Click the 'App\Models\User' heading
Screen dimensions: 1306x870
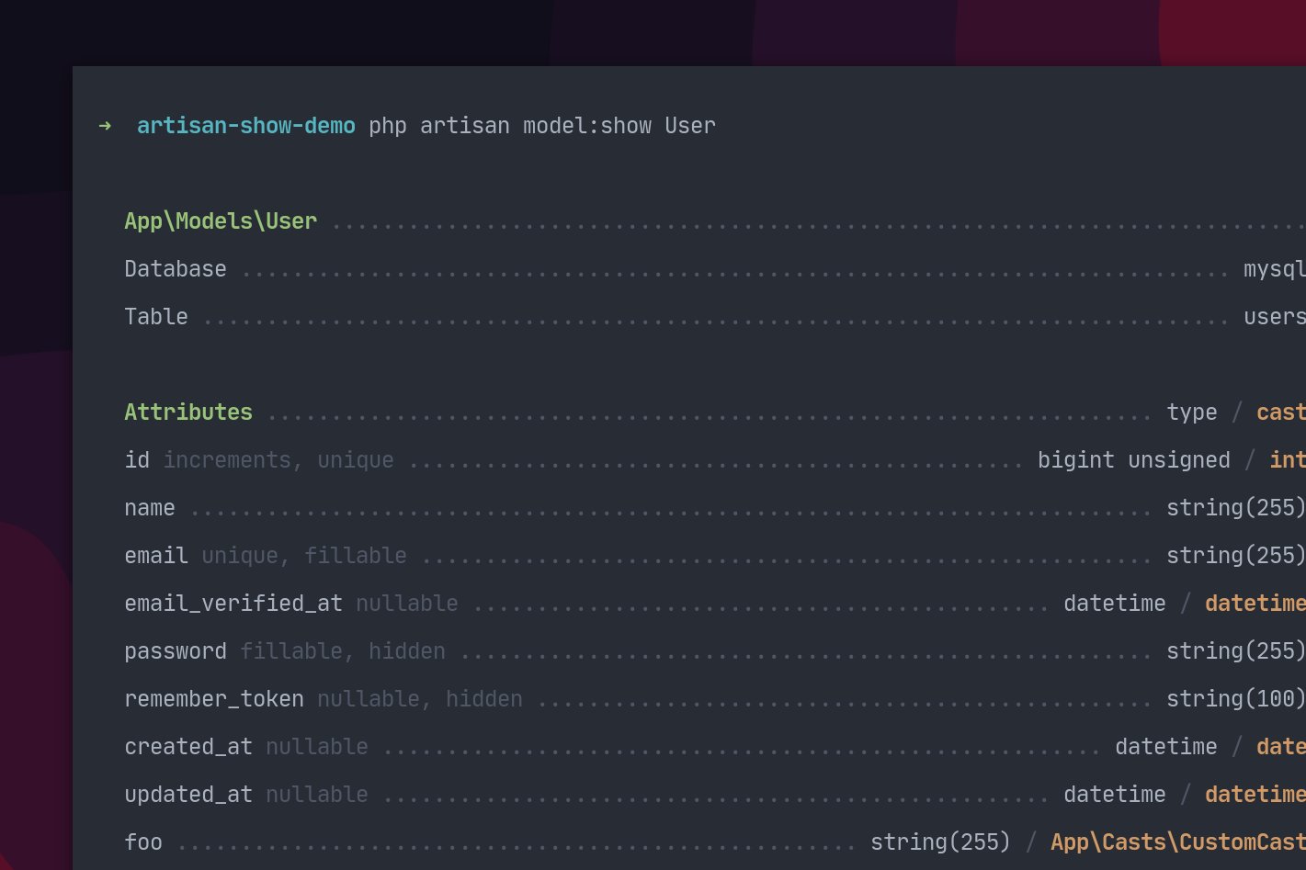click(221, 221)
